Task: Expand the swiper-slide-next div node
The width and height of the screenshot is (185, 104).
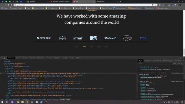Action: pyautogui.click(x=8, y=83)
